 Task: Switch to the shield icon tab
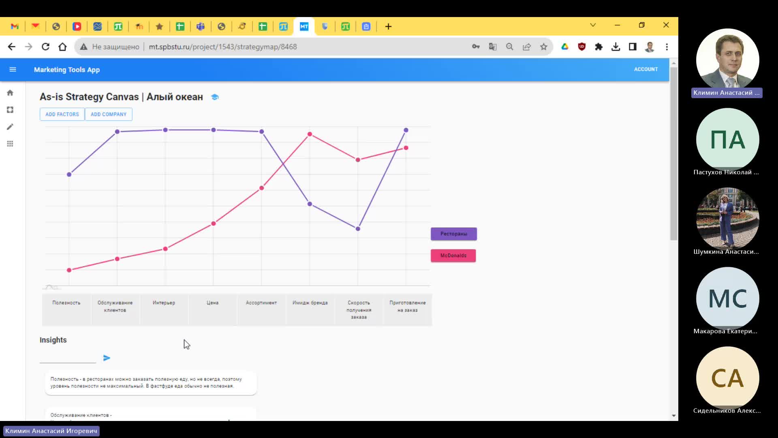click(x=325, y=26)
